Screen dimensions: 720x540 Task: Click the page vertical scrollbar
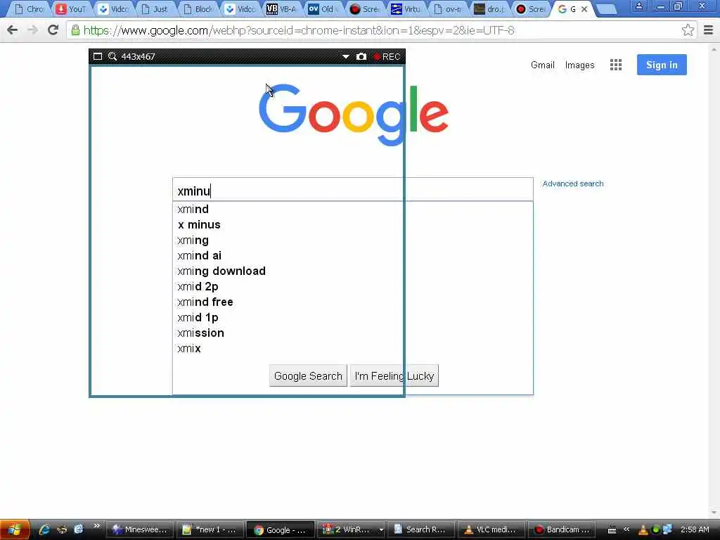click(714, 280)
